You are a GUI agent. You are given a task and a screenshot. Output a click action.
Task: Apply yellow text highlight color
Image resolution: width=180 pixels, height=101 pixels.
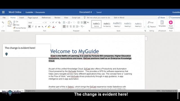click(49, 27)
